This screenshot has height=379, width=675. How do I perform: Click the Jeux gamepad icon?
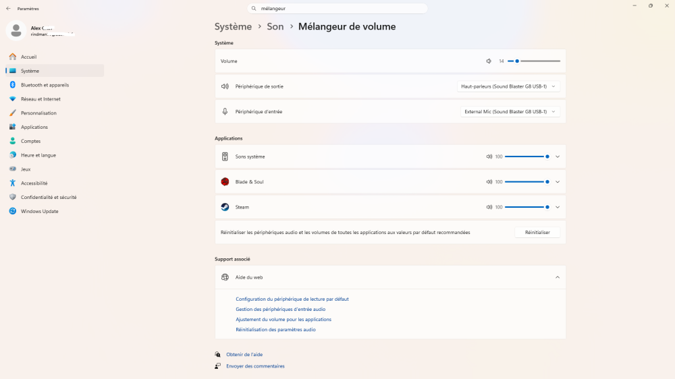click(x=12, y=169)
